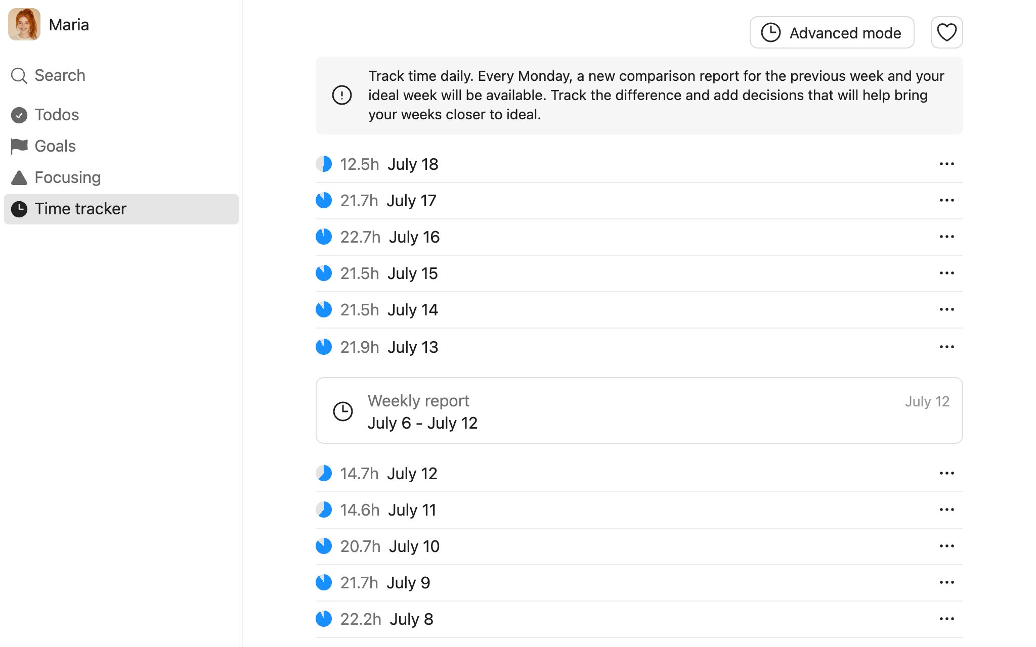The image size is (1036, 647).
Task: Open options menu for July 15
Action: 946,273
